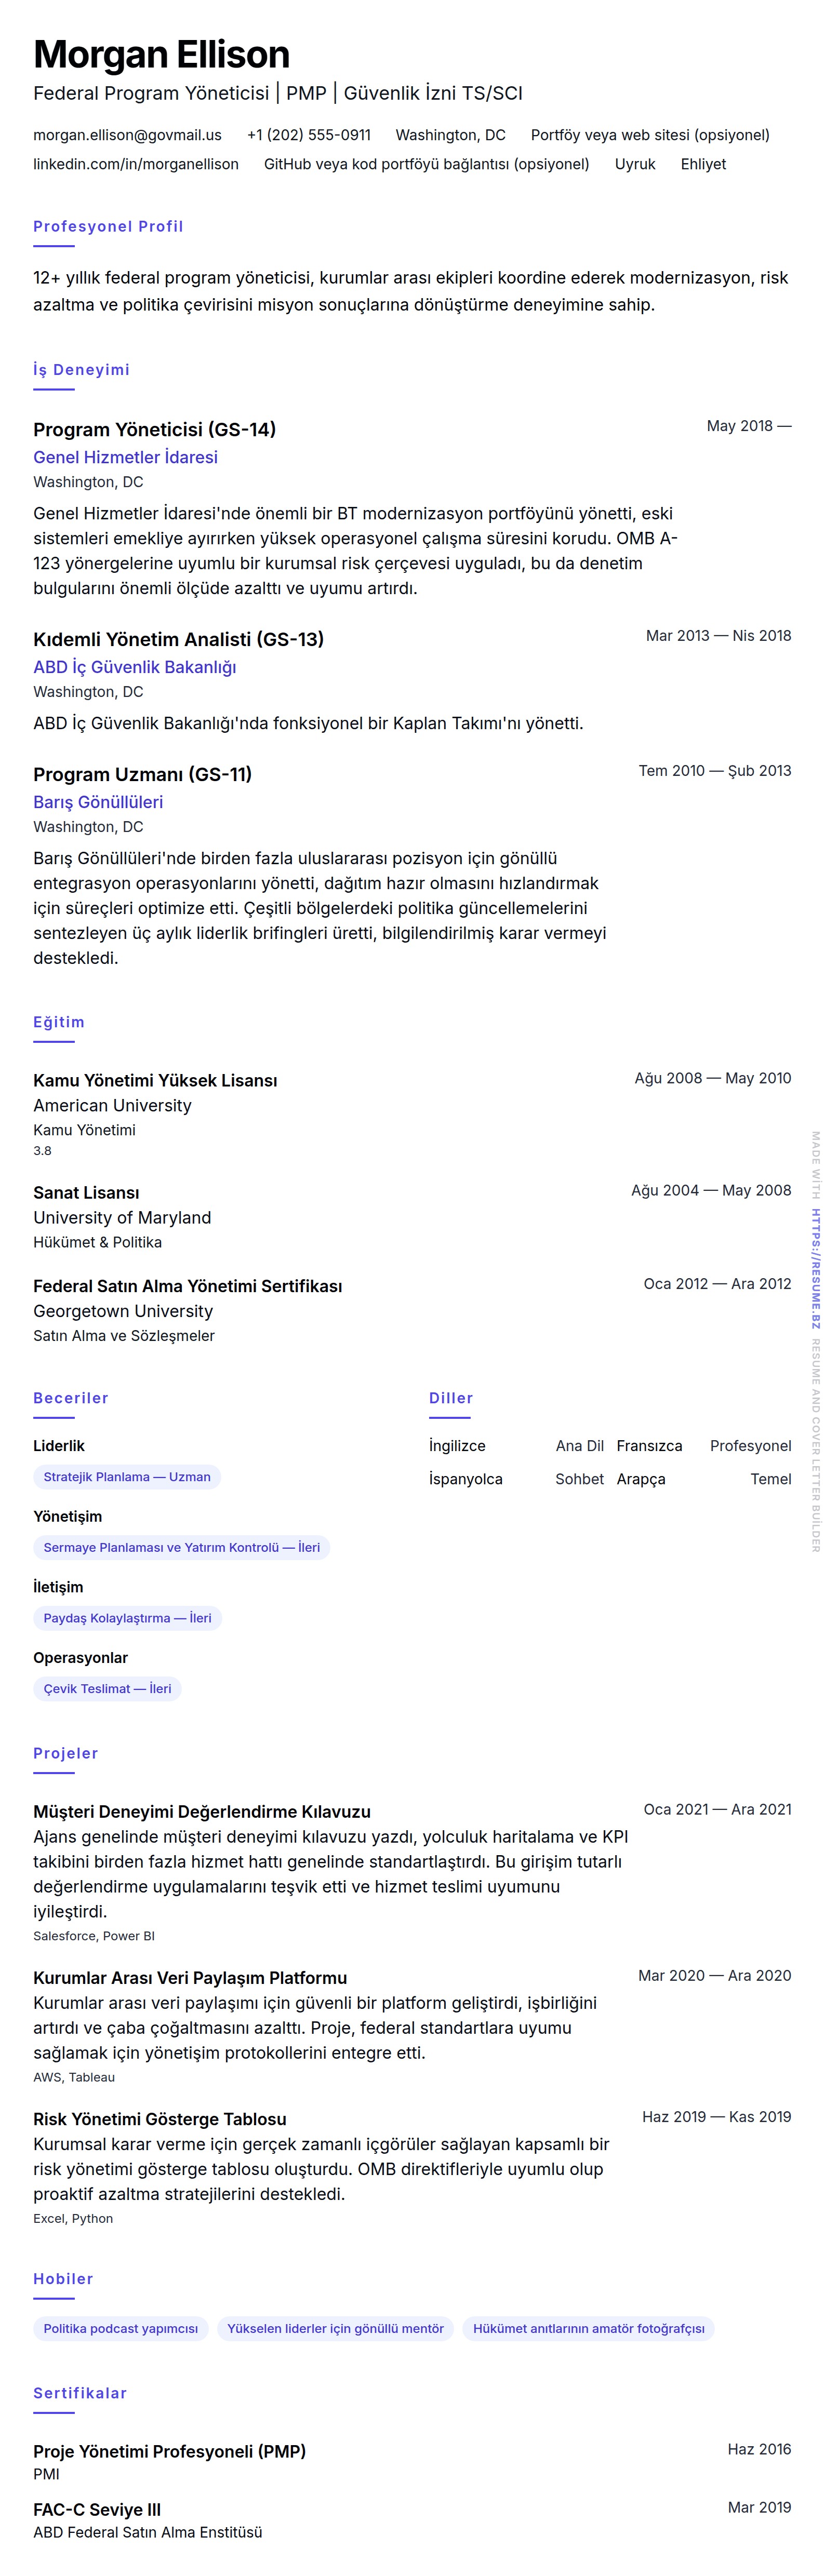Select the Paydaş Kolaylaştırma — İleri tag
825x2576 pixels.
click(x=127, y=1618)
